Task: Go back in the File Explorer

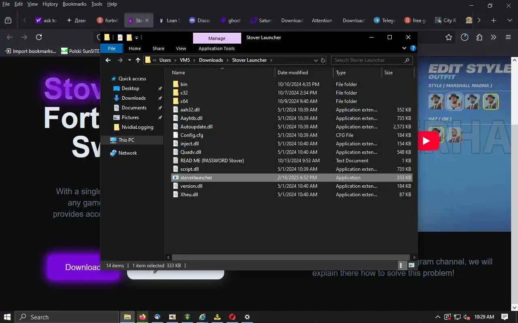Action: click(108, 60)
